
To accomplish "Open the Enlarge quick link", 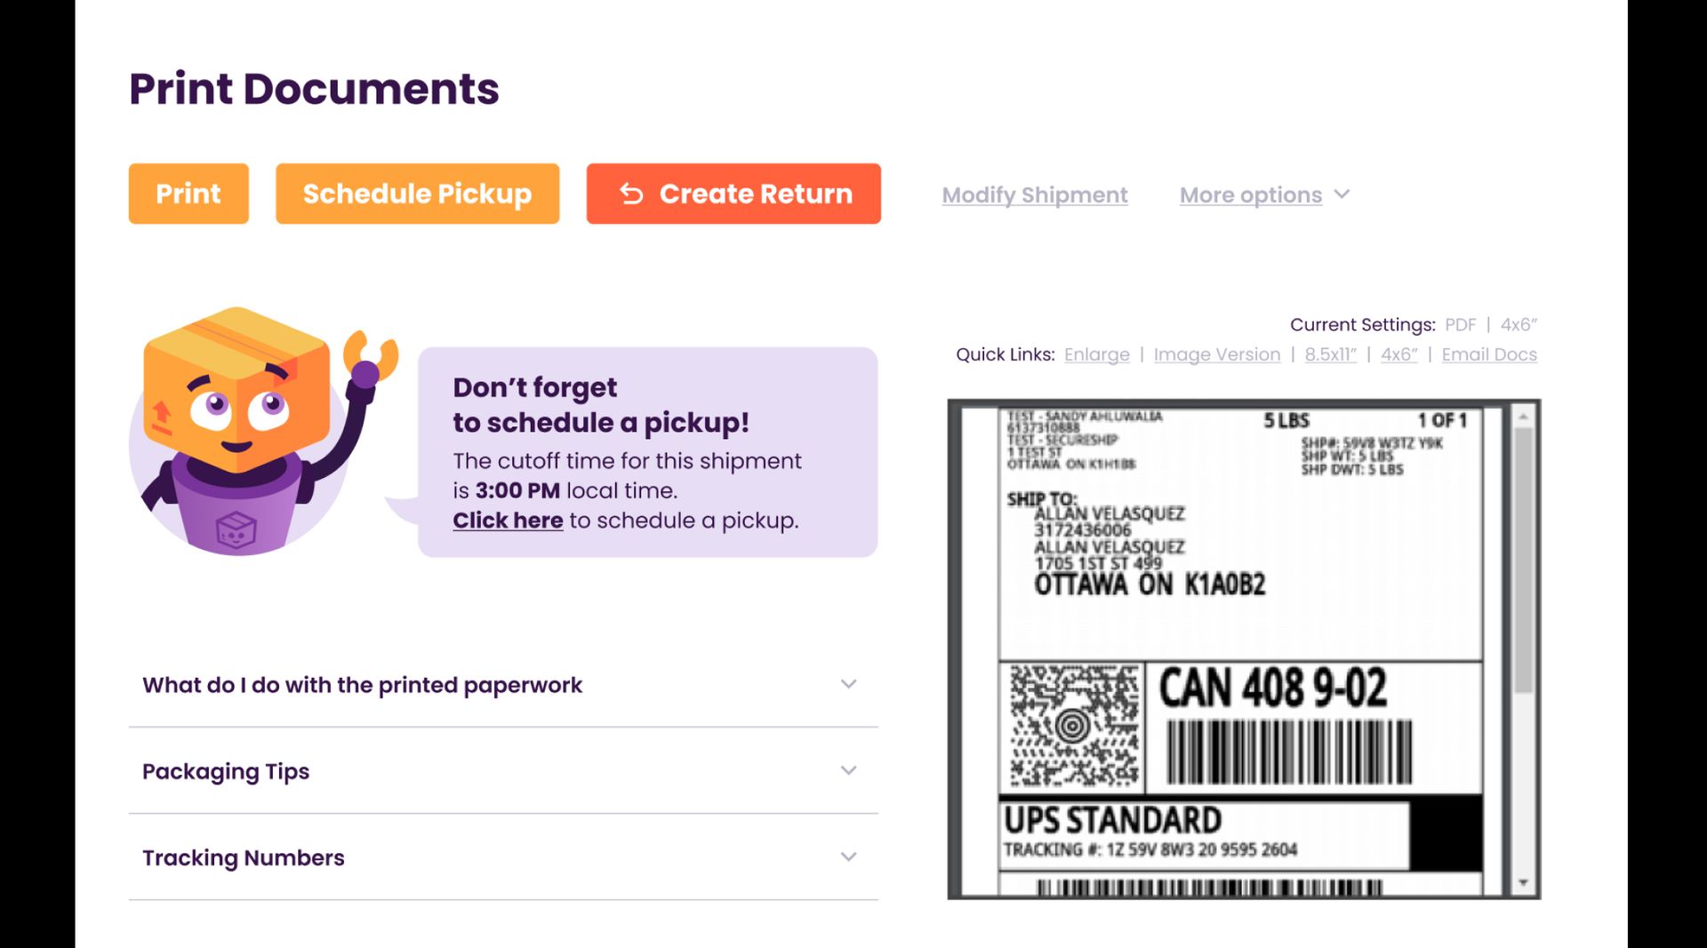I will point(1097,354).
